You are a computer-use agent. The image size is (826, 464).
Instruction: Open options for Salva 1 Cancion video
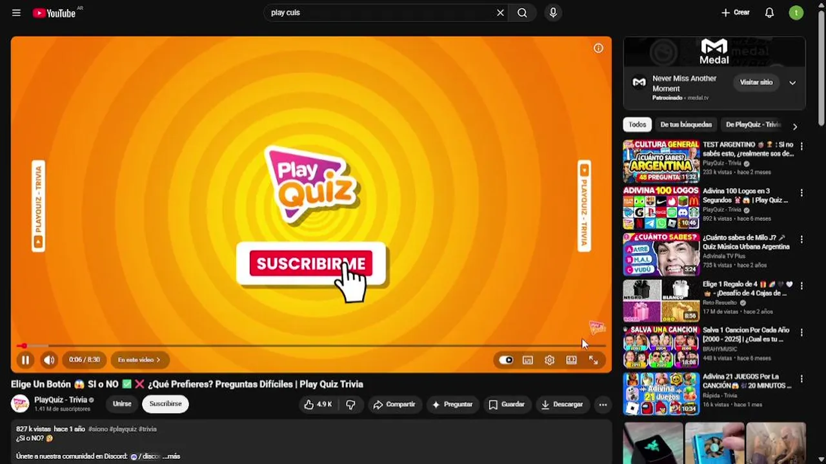801,333
